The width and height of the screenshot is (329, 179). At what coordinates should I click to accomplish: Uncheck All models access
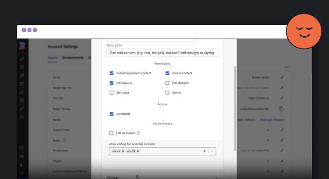[112, 114]
